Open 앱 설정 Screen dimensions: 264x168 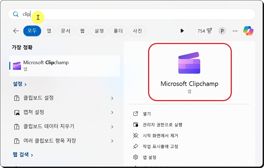tap(149, 157)
